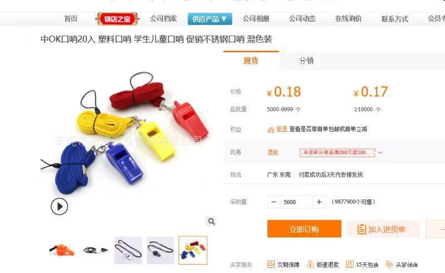Decrease purchase quantity with minus button
The height and width of the screenshot is (273, 445).
274,202
